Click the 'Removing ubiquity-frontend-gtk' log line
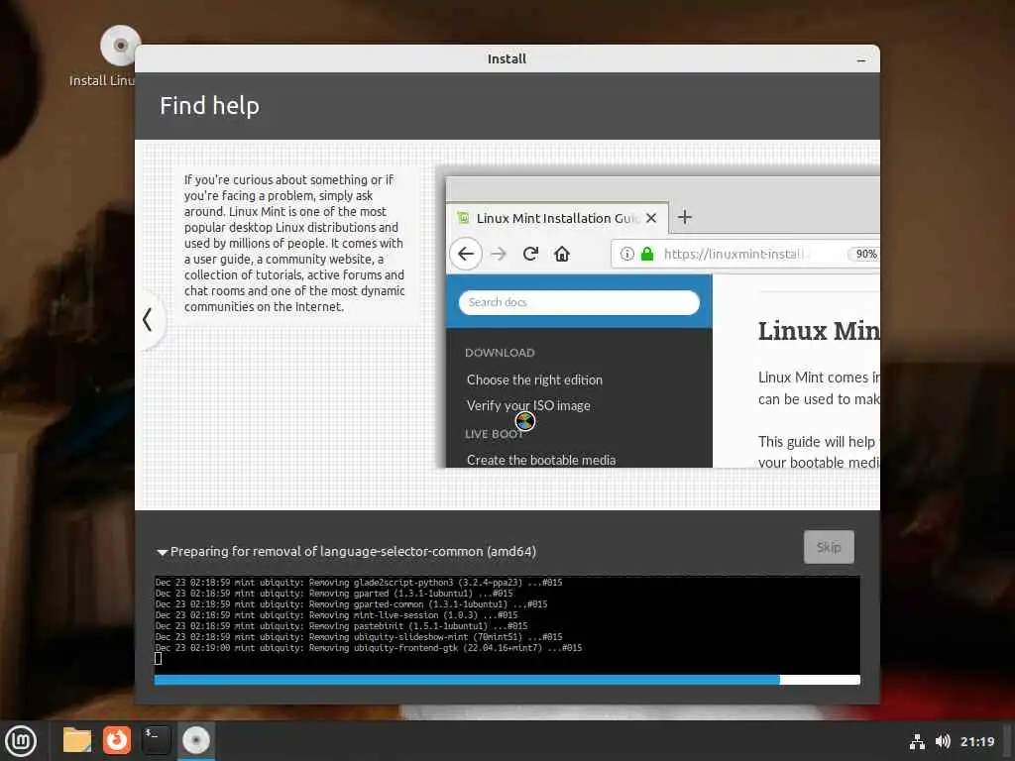The width and height of the screenshot is (1015, 761). click(x=369, y=648)
